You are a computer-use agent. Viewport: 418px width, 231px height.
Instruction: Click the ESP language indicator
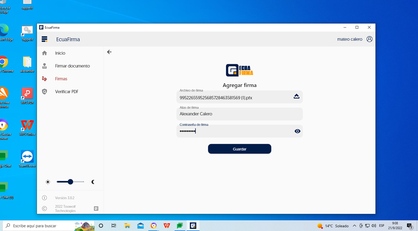pyautogui.click(x=382, y=226)
